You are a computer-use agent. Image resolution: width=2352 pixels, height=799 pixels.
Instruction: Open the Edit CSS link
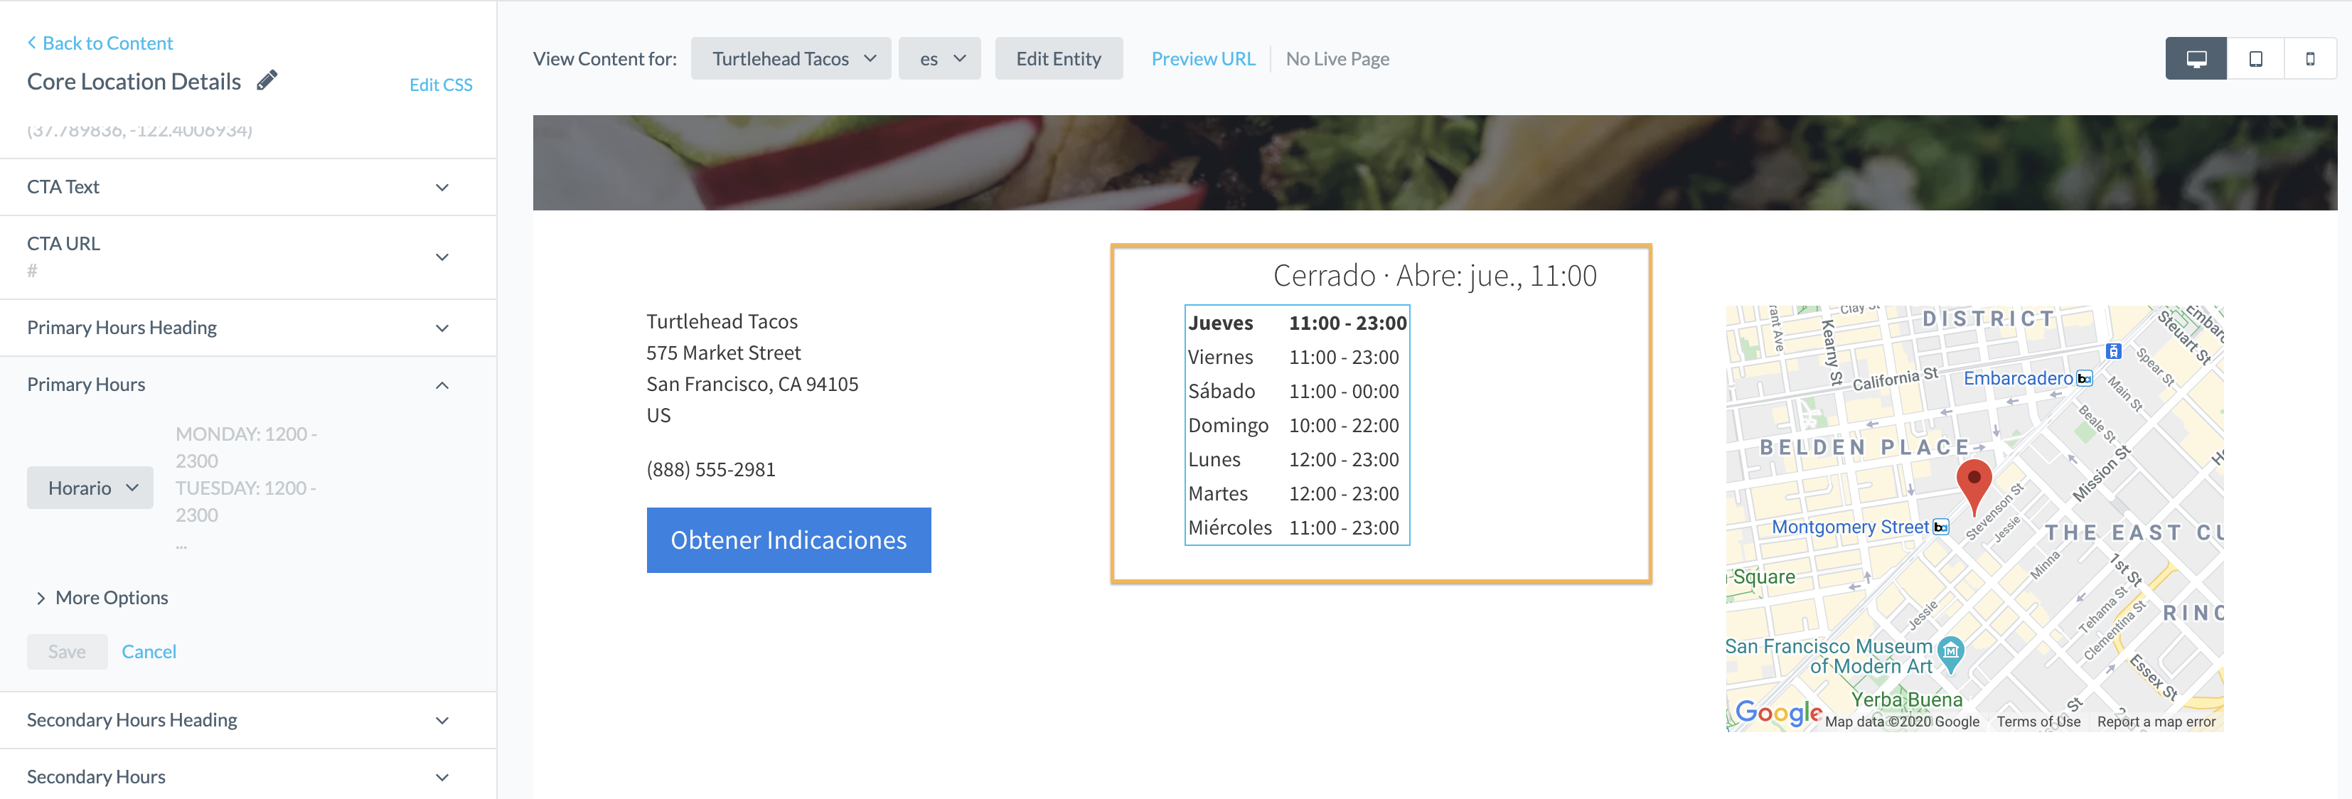(x=440, y=85)
